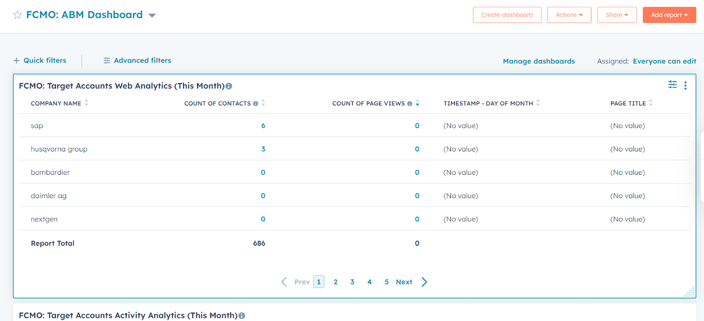This screenshot has width=704, height=321.
Task: Open Advanced filters
Action: coord(137,60)
